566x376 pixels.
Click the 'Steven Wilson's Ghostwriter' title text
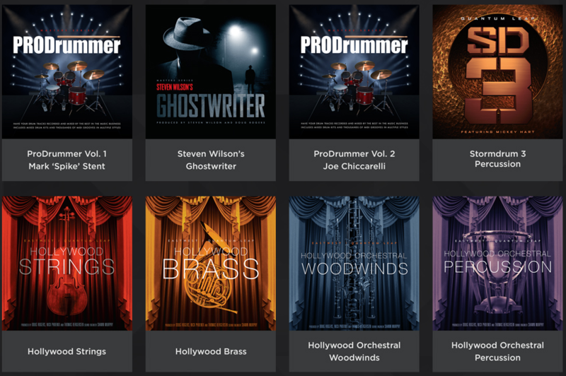click(x=210, y=160)
